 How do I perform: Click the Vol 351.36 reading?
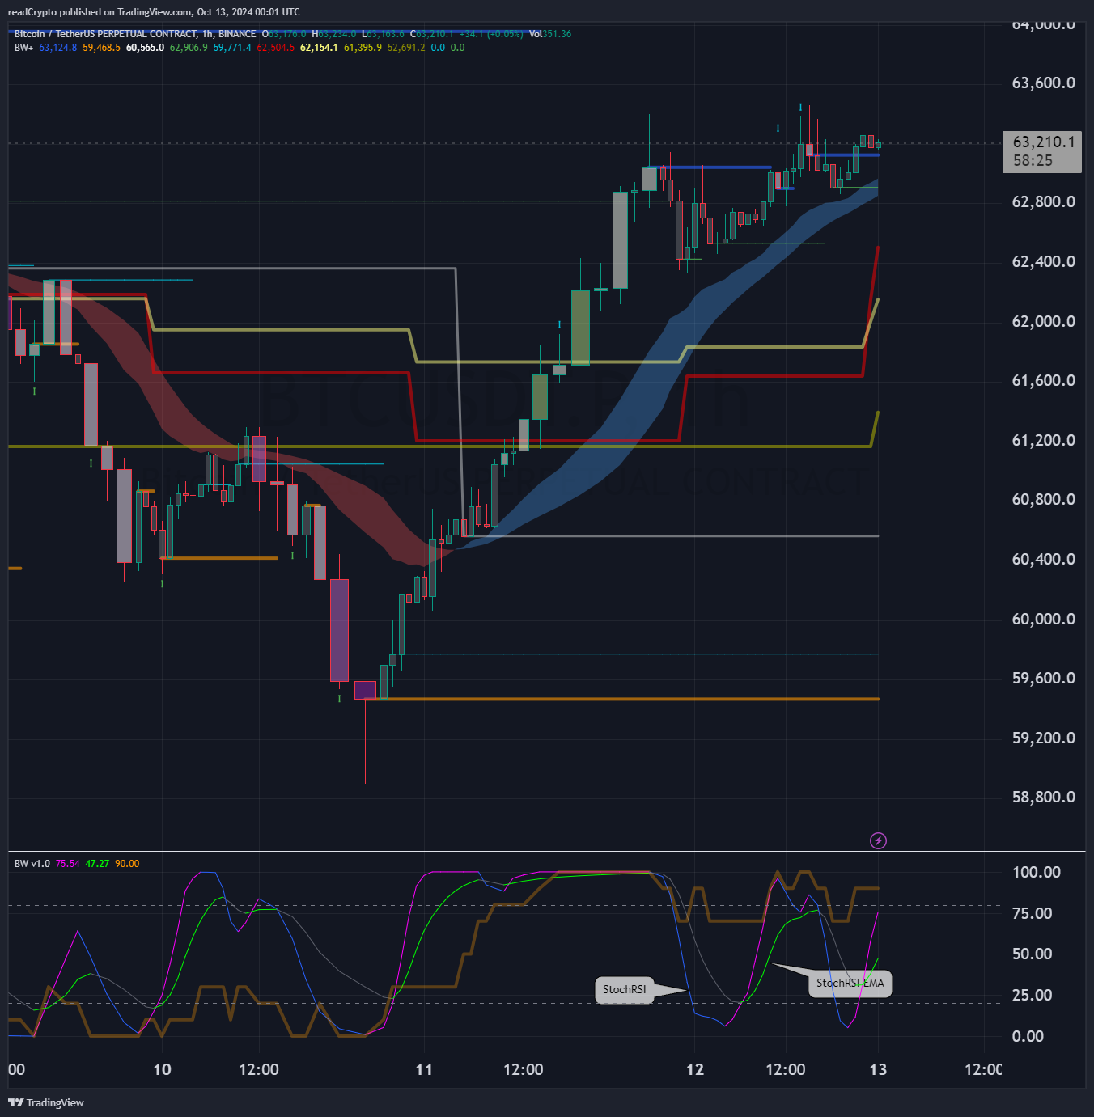point(550,34)
